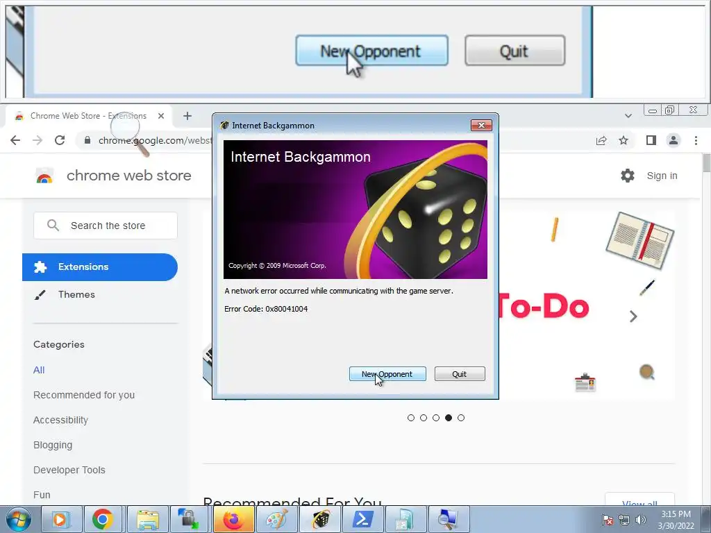Click the share page icon in Chrome
Image resolution: width=711 pixels, height=533 pixels.
point(601,140)
